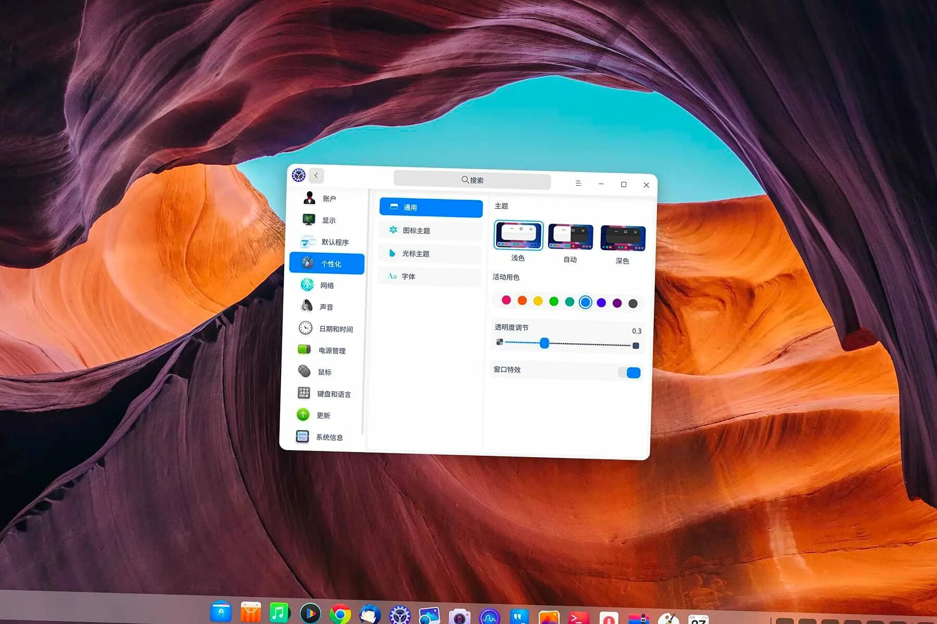This screenshot has width=937, height=624.
Task: Open the 显示 (Display) settings
Action: point(327,220)
